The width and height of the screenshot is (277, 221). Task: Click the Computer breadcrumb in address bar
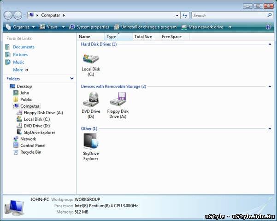pyautogui.click(x=51, y=15)
